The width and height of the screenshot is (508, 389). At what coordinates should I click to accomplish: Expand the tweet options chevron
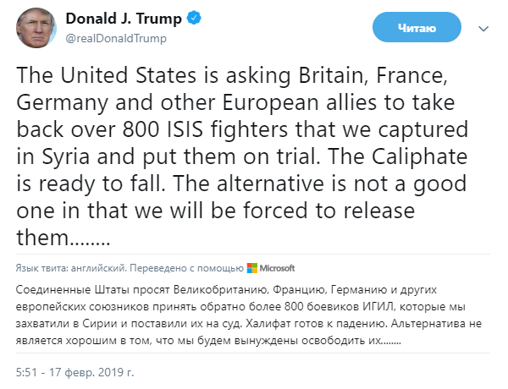(484, 29)
